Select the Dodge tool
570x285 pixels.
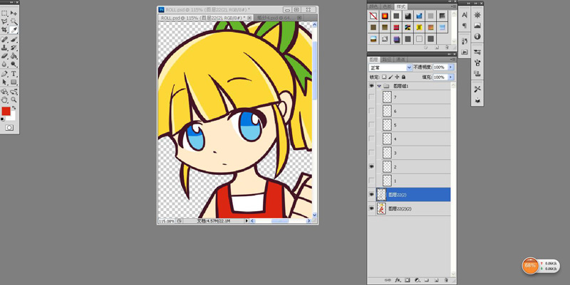(14, 65)
